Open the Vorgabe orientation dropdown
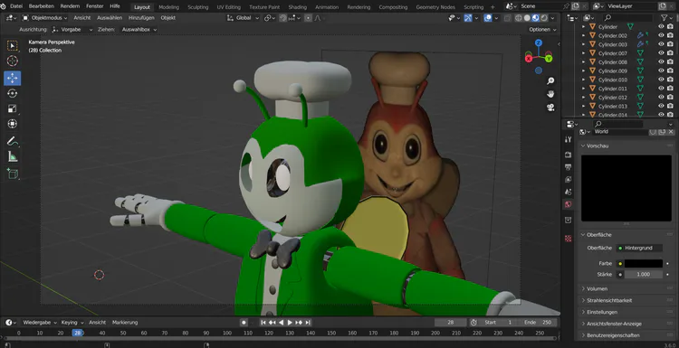679x348 pixels. 72,30
